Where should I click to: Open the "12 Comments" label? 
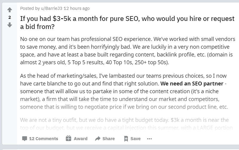pyautogui.click(x=43, y=139)
